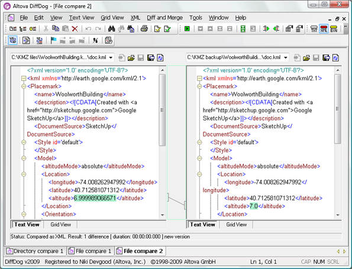Start comparison with the green play icon
Viewport: 352px width, 269px height.
click(x=187, y=29)
